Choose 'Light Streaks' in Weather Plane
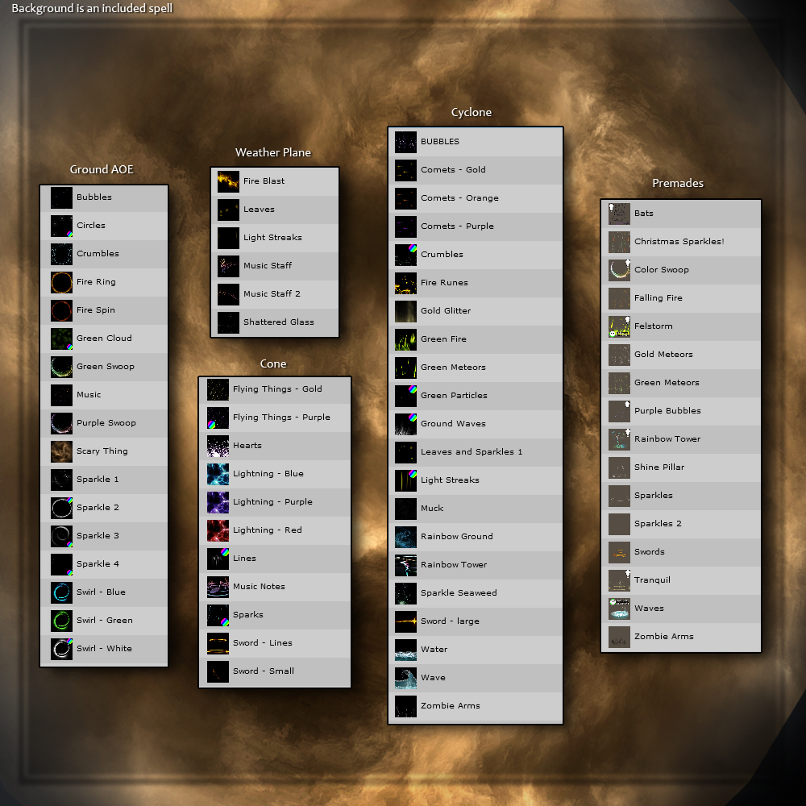Viewport: 806px width, 806px height. [275, 238]
